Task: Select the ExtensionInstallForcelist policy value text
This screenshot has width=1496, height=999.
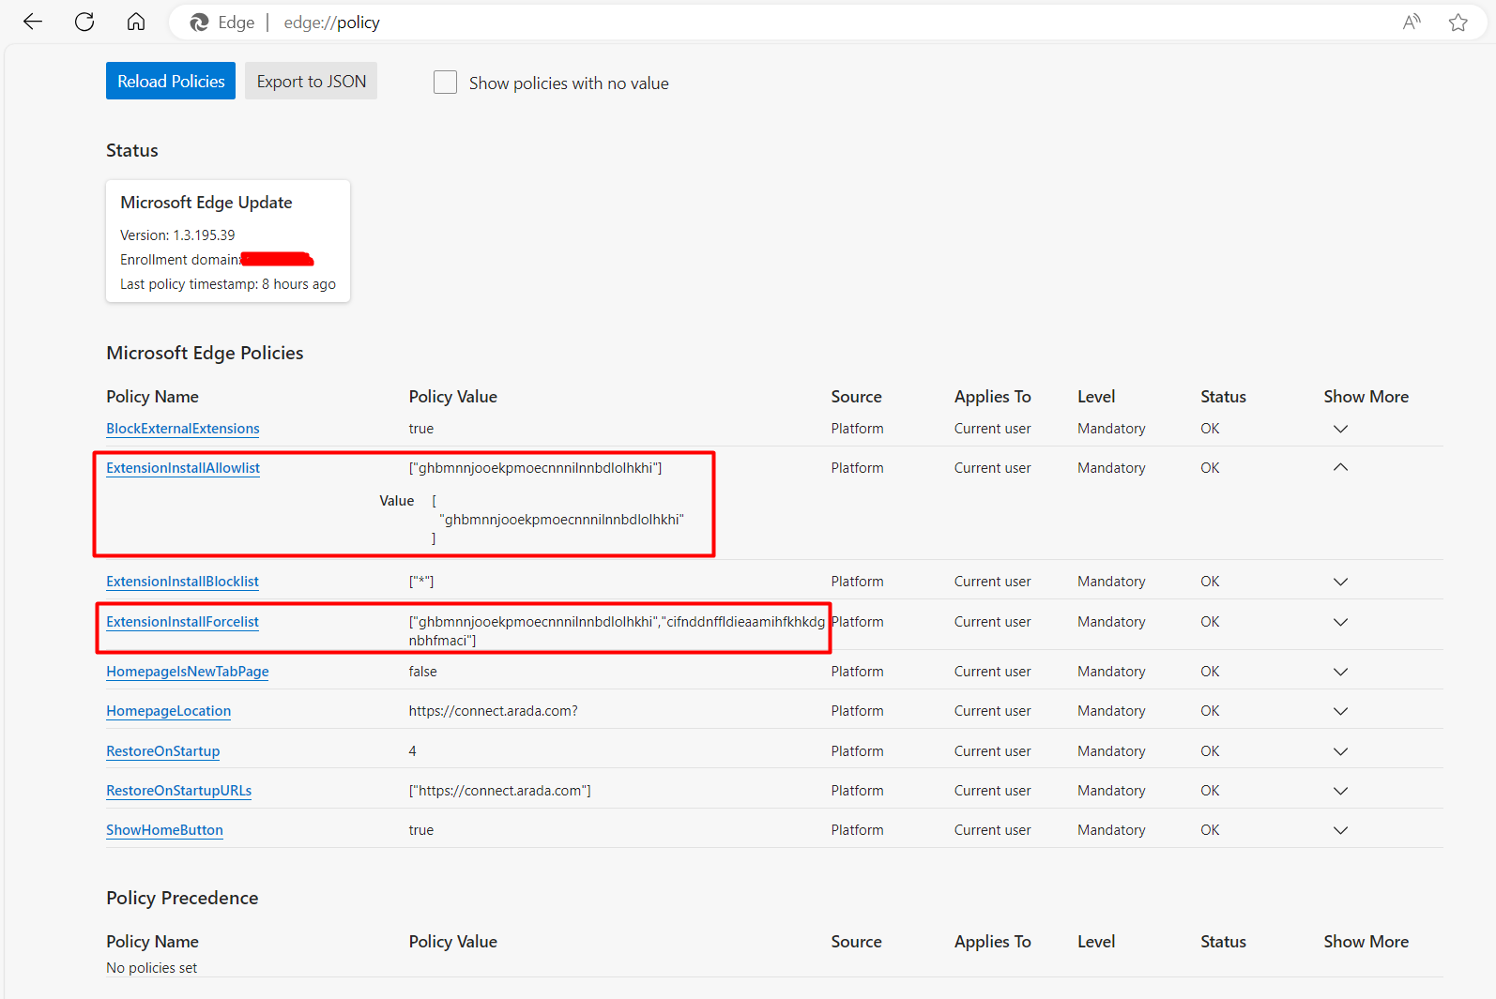Action: [617, 631]
